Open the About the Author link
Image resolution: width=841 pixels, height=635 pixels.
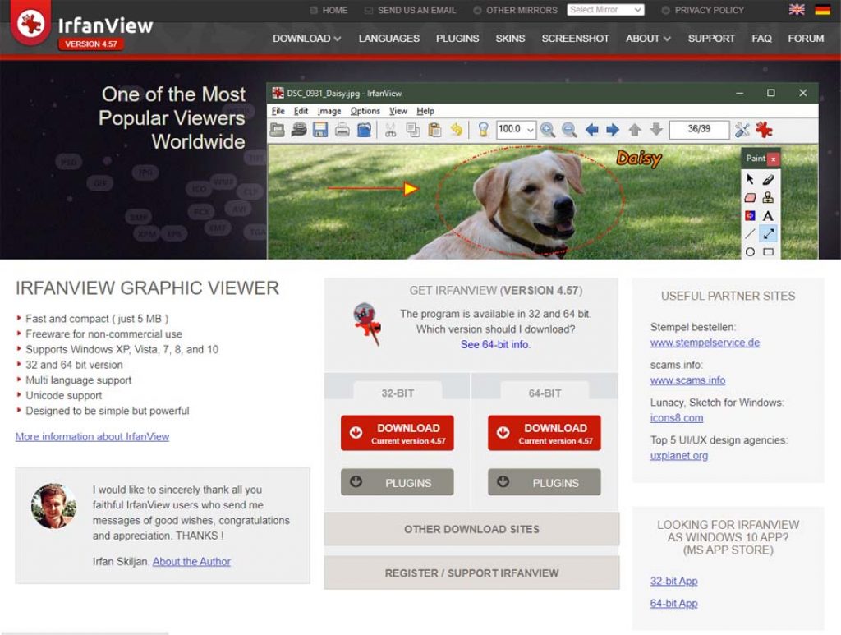coord(191,562)
